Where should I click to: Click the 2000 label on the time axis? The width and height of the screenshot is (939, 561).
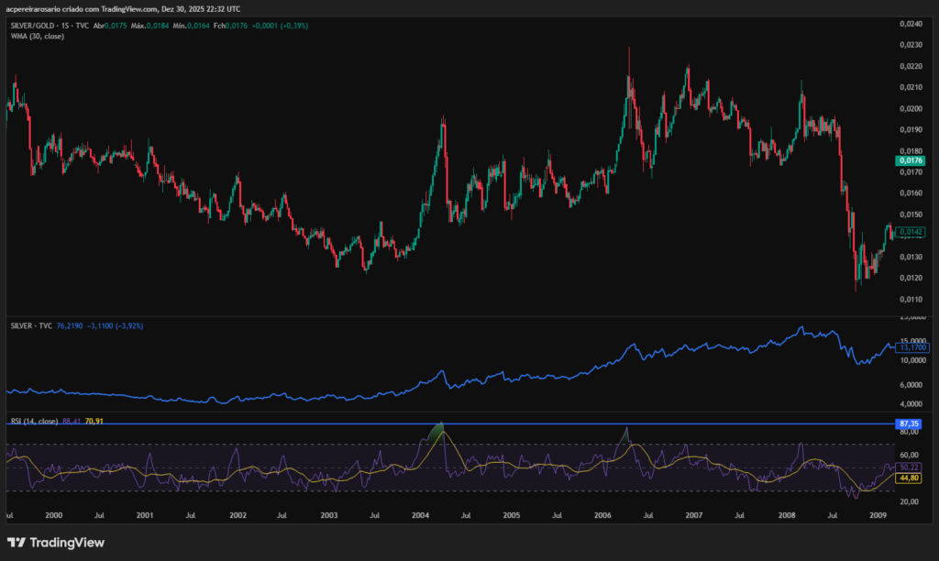54,516
